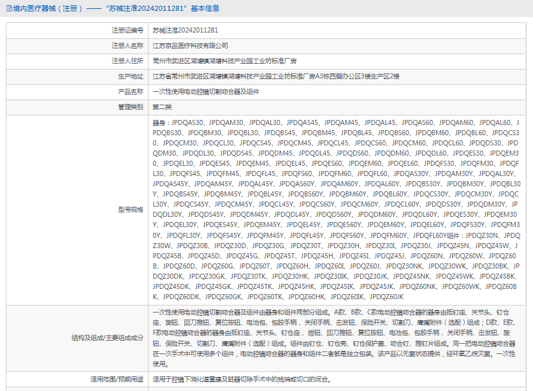This screenshot has height=391, width=533.
Task: Select the company name 江苏京品医疗科技有限公司
Action: tap(191, 45)
